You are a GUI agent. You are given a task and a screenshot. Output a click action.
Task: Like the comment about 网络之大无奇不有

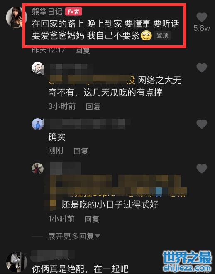[x=202, y=68]
